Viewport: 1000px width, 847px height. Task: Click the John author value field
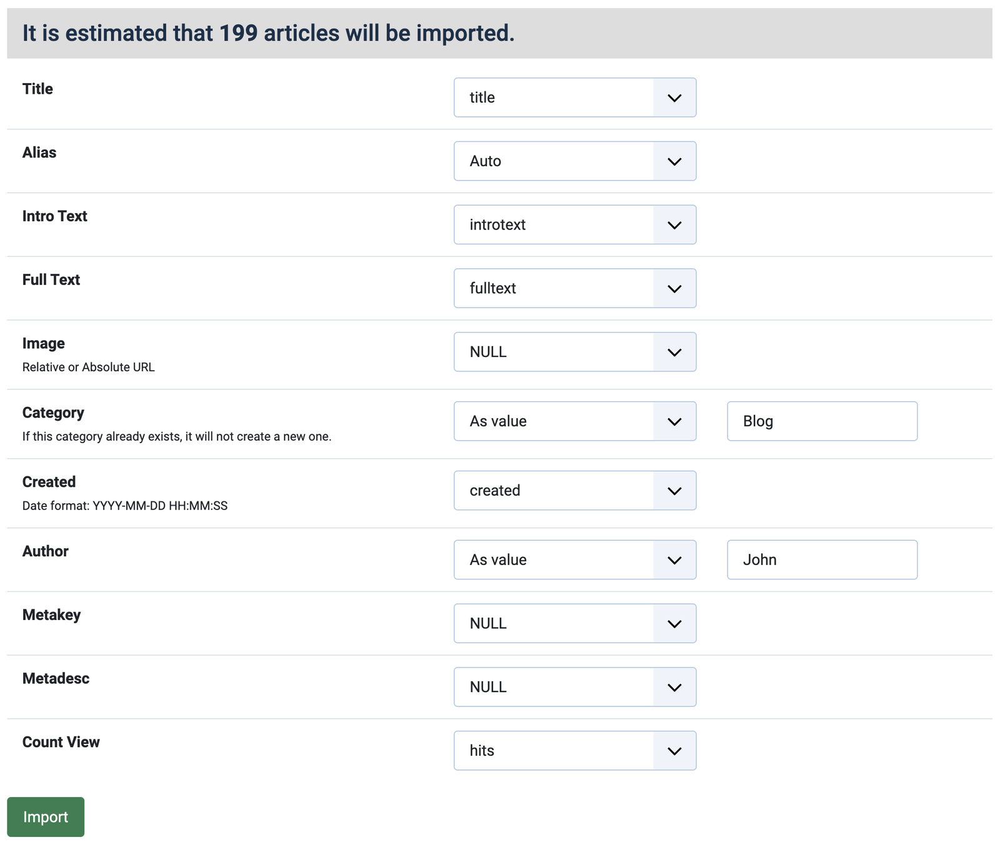tap(821, 559)
